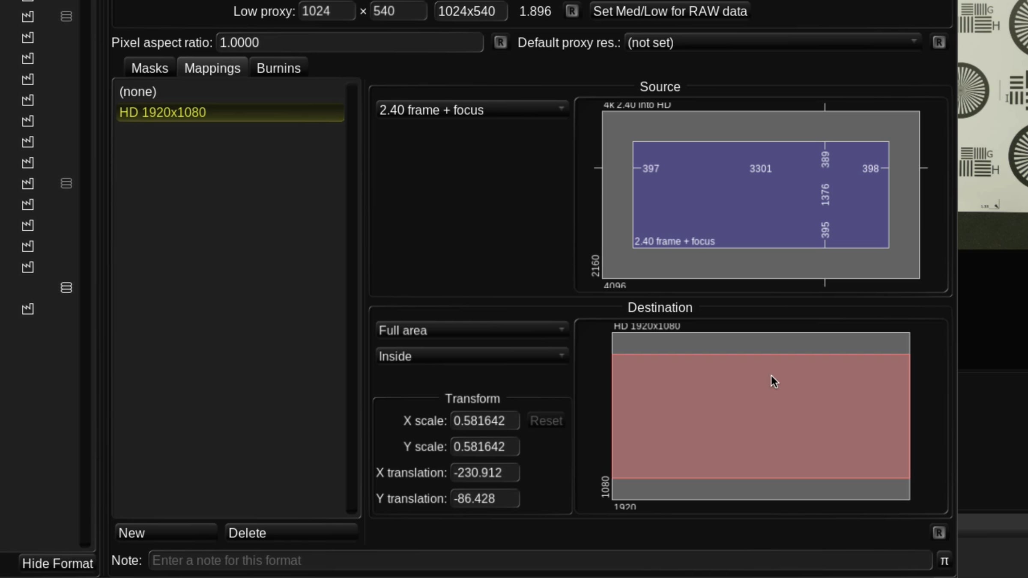
Task: Expand the 2.40 frame + focus source dropdown
Action: pos(472,110)
